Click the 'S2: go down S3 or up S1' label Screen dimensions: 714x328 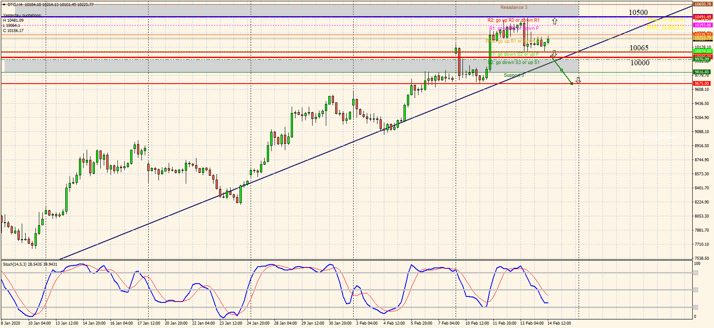click(513, 62)
